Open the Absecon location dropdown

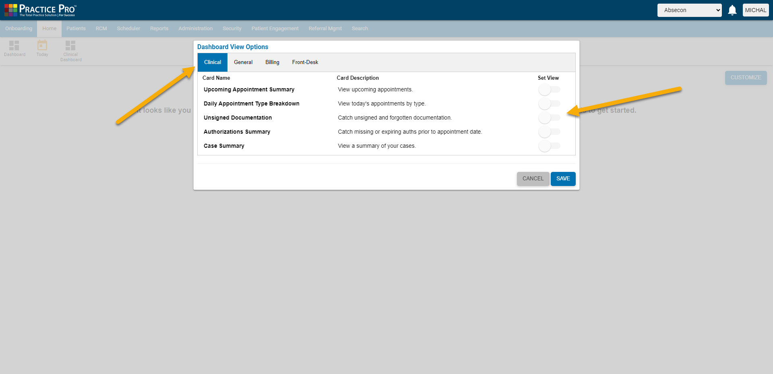(689, 10)
